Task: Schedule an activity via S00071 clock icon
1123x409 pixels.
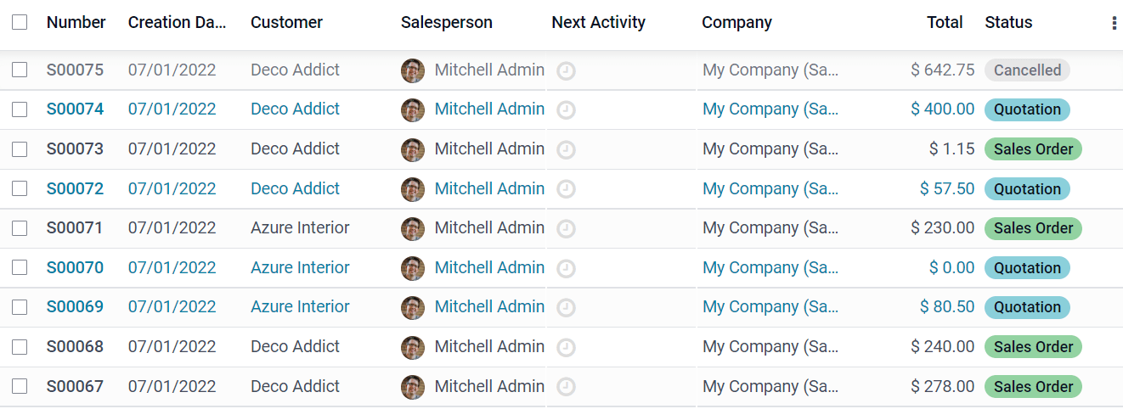Action: coord(566,228)
